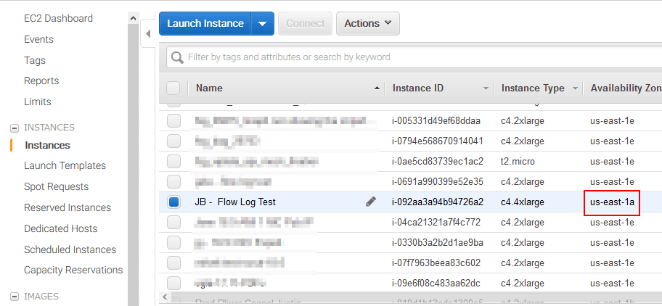Click instance ID i-005331d49ef68ddaa

(x=436, y=121)
